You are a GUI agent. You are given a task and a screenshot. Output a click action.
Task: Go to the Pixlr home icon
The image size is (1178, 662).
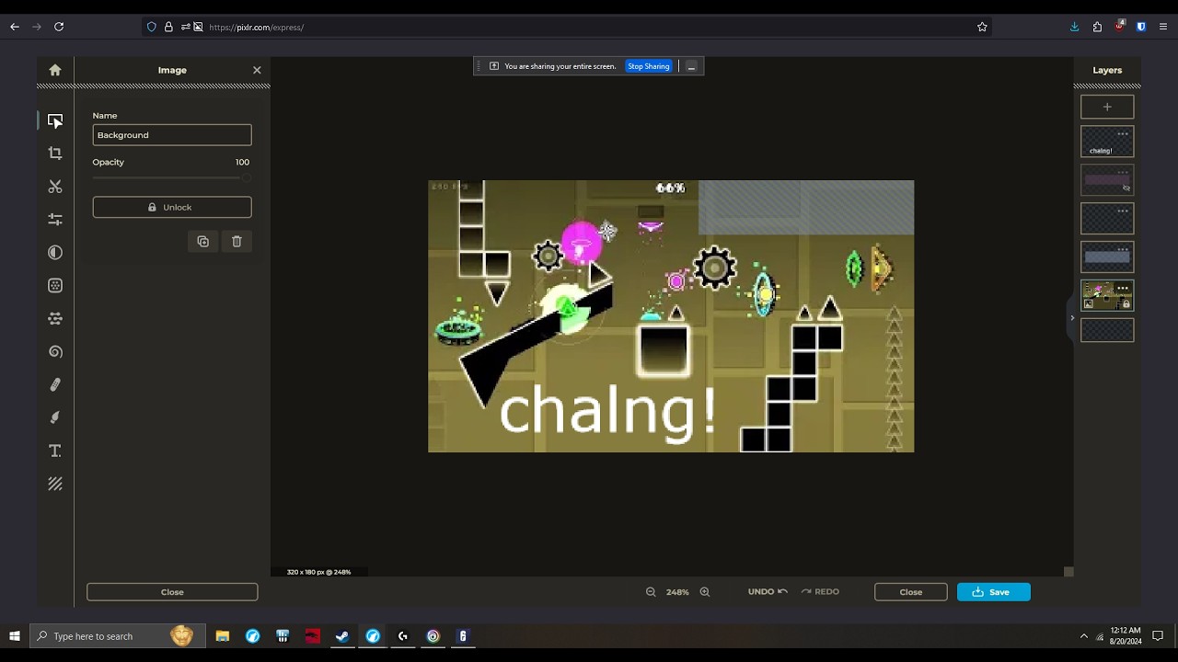click(x=55, y=70)
